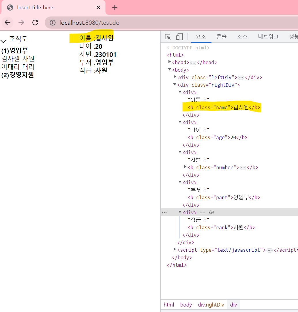Click the ellipsis badge in the <head> node
Viewport: 298px width, 312px height.
[193, 63]
